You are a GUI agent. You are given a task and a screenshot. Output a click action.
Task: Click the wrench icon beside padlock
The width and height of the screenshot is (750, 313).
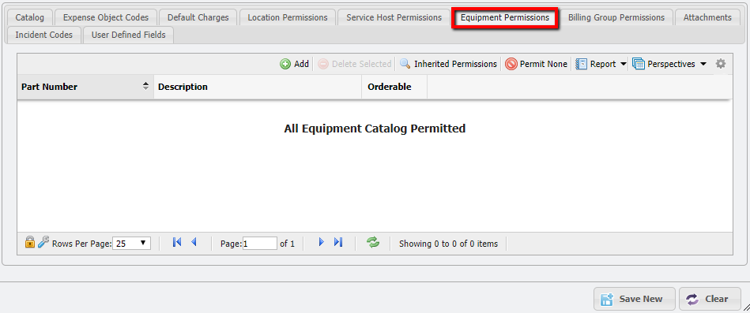click(43, 242)
